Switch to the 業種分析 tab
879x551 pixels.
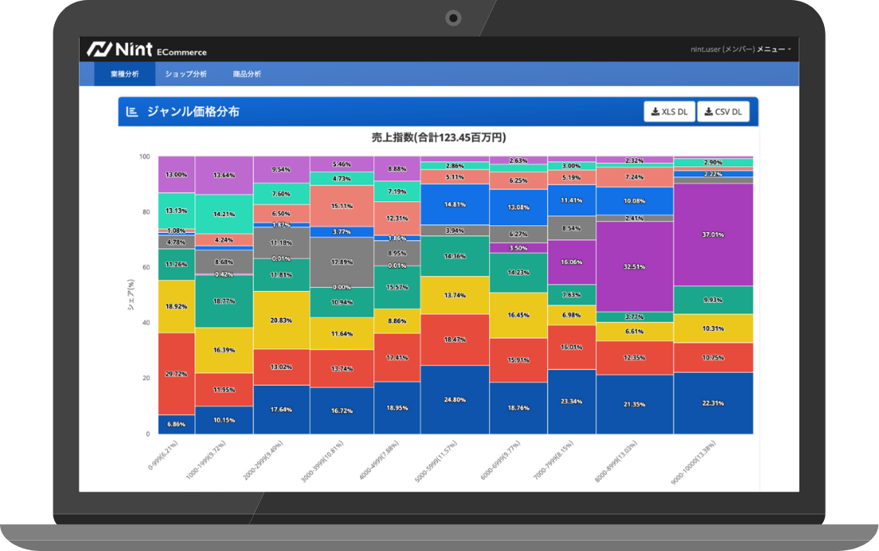[x=124, y=74]
